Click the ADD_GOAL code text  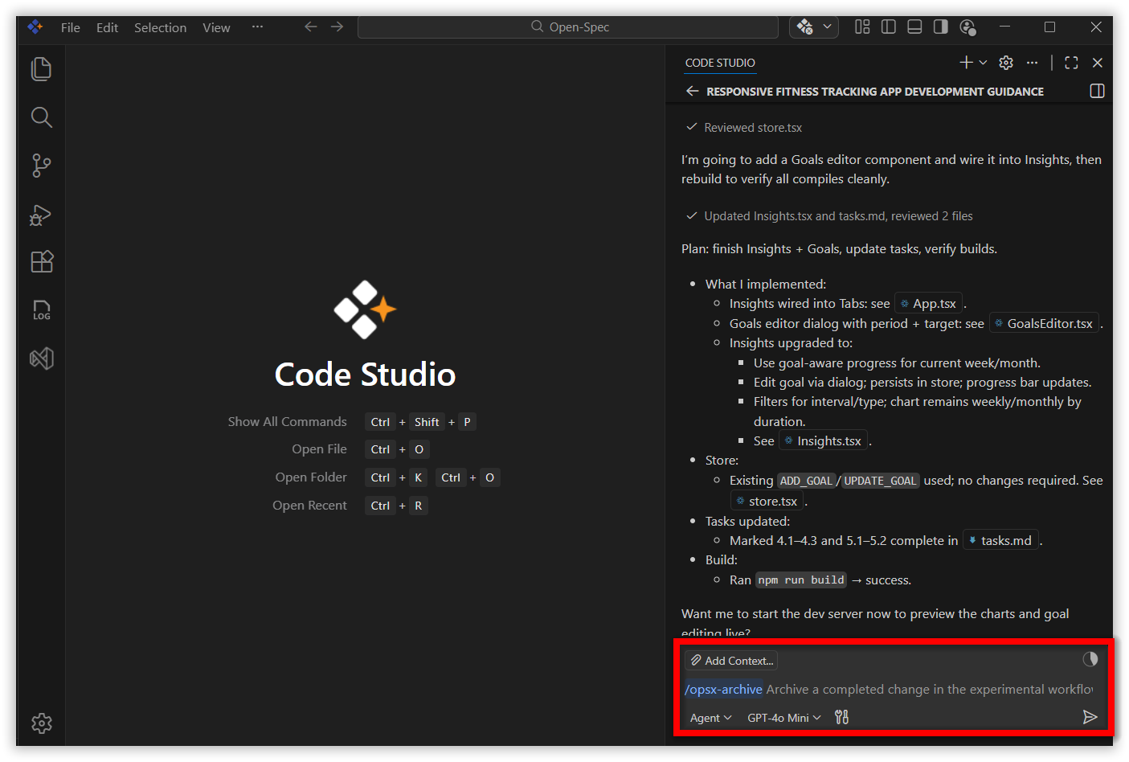(806, 481)
